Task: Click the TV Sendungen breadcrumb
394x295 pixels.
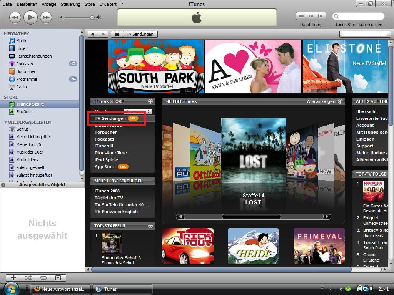Action: 140,34
